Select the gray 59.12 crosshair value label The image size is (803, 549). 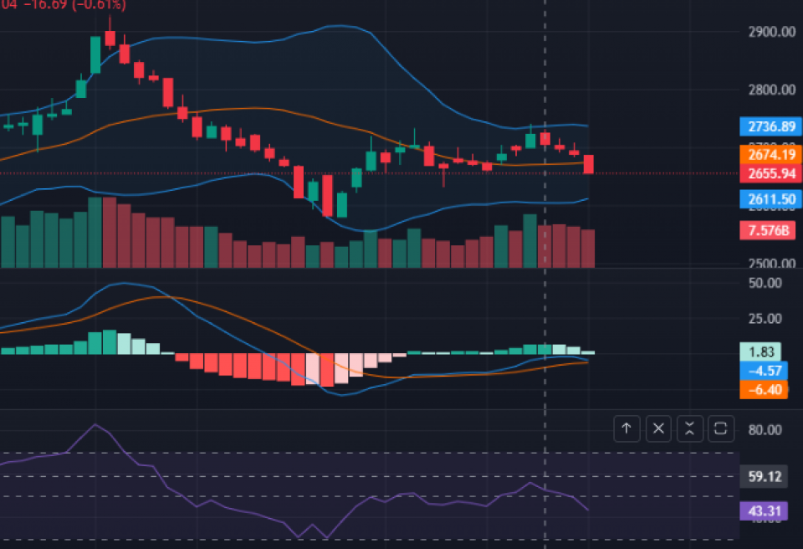pos(764,477)
